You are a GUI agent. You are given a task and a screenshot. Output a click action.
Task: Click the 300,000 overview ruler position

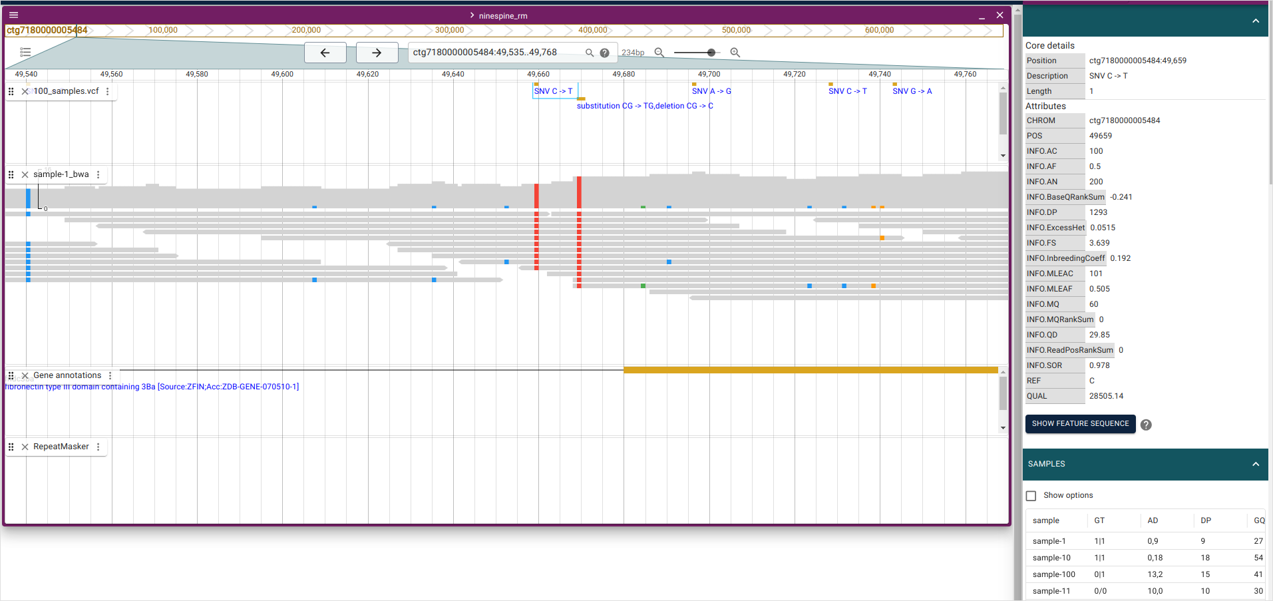[x=449, y=30]
